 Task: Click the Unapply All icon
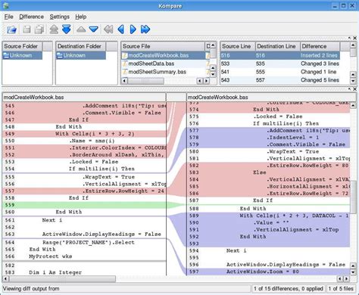point(54,29)
